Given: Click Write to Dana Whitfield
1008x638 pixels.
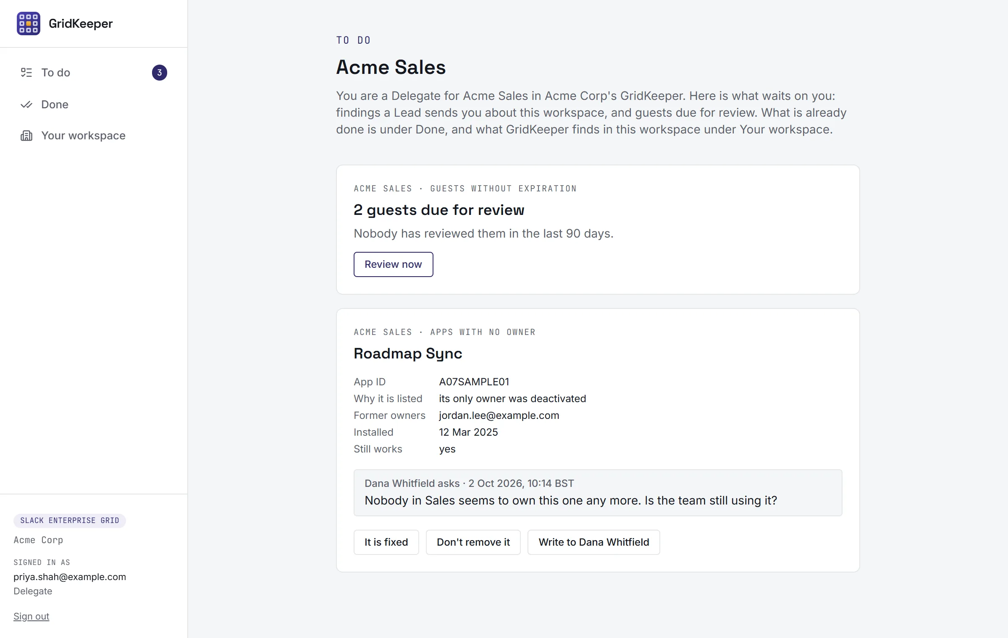Looking at the screenshot, I should [x=593, y=542].
